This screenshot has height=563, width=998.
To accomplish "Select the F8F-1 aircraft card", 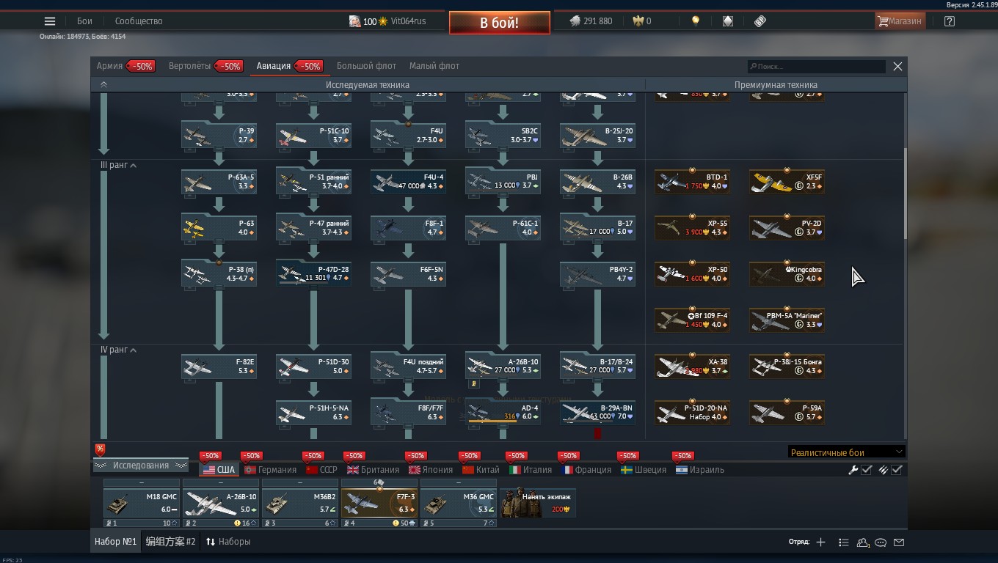I will coord(408,228).
